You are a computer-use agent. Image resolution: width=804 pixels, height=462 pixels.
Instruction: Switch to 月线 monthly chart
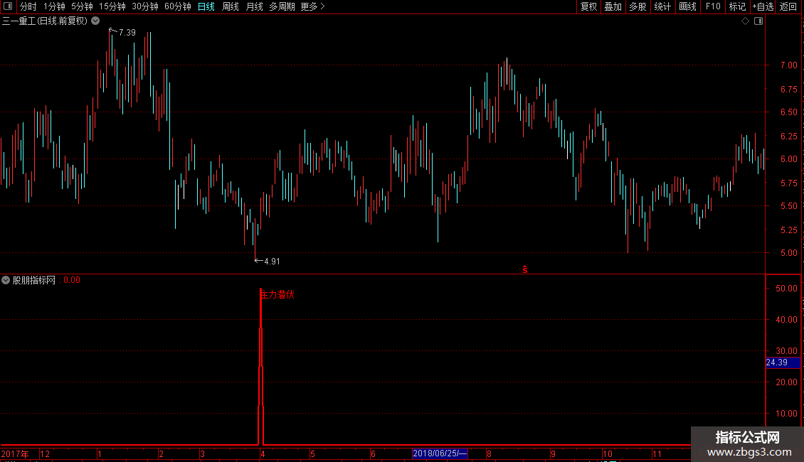(x=254, y=6)
